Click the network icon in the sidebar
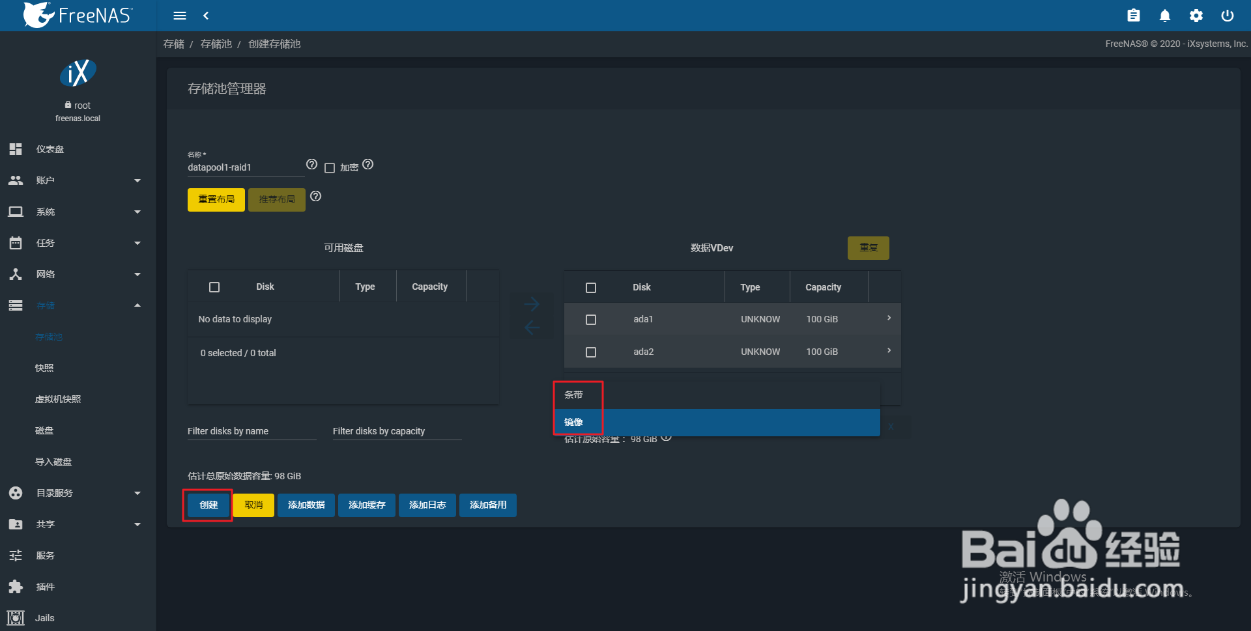1251x631 pixels. [16, 274]
